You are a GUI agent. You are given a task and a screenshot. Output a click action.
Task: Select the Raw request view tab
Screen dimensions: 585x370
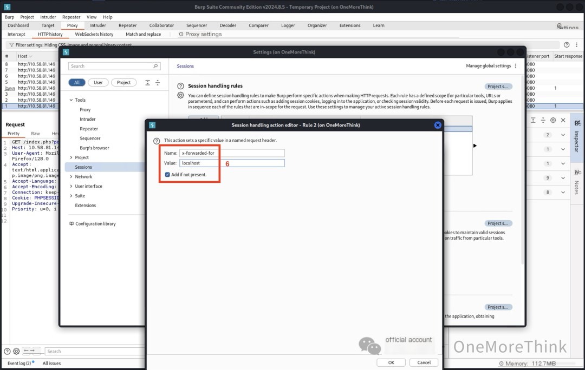(35, 134)
